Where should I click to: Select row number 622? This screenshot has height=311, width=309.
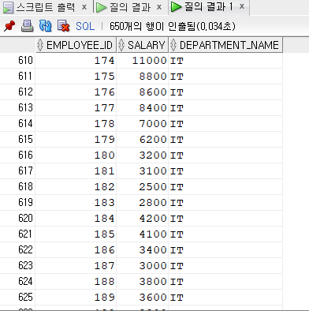tap(17, 250)
